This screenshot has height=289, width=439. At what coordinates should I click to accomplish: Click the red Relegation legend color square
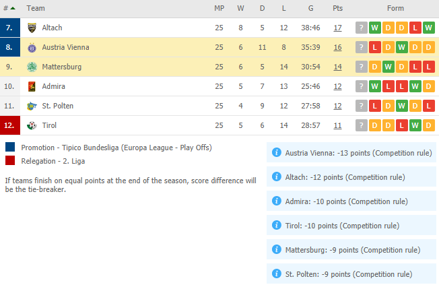tap(10, 160)
